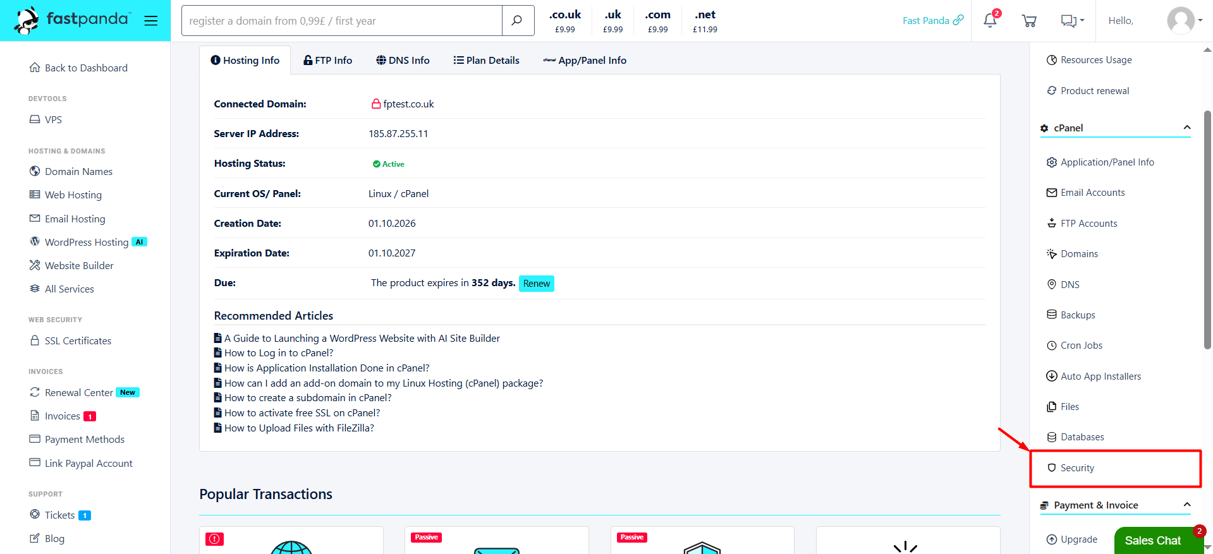Open the Sales Chat widget
The width and height of the screenshot is (1213, 554).
pos(1153,540)
